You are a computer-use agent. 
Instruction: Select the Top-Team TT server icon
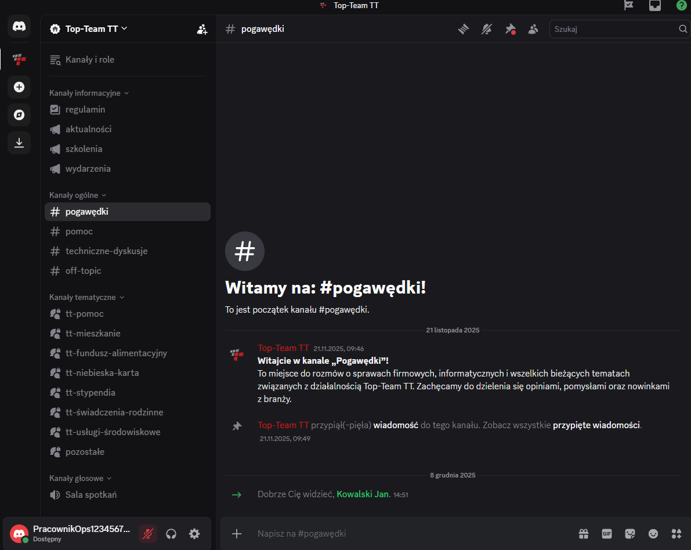[19, 59]
